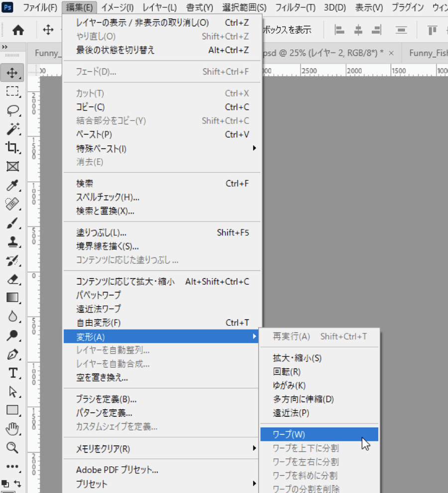Screen dimensions: 448x493
Task: Select the Pen tool
Action: coord(12,355)
